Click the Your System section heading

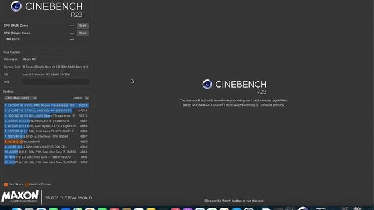tap(12, 52)
